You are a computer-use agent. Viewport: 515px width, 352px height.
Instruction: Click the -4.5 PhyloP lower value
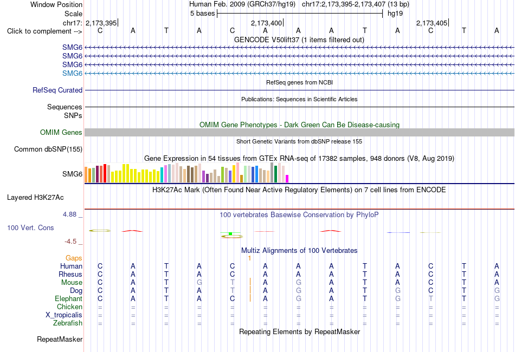point(70,242)
